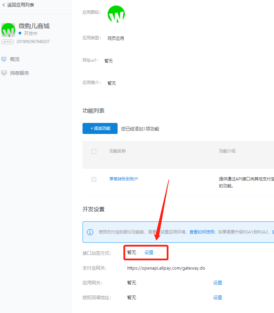Click 设置 for 授权回调地址
274x313 pixels.
pyautogui.click(x=218, y=298)
